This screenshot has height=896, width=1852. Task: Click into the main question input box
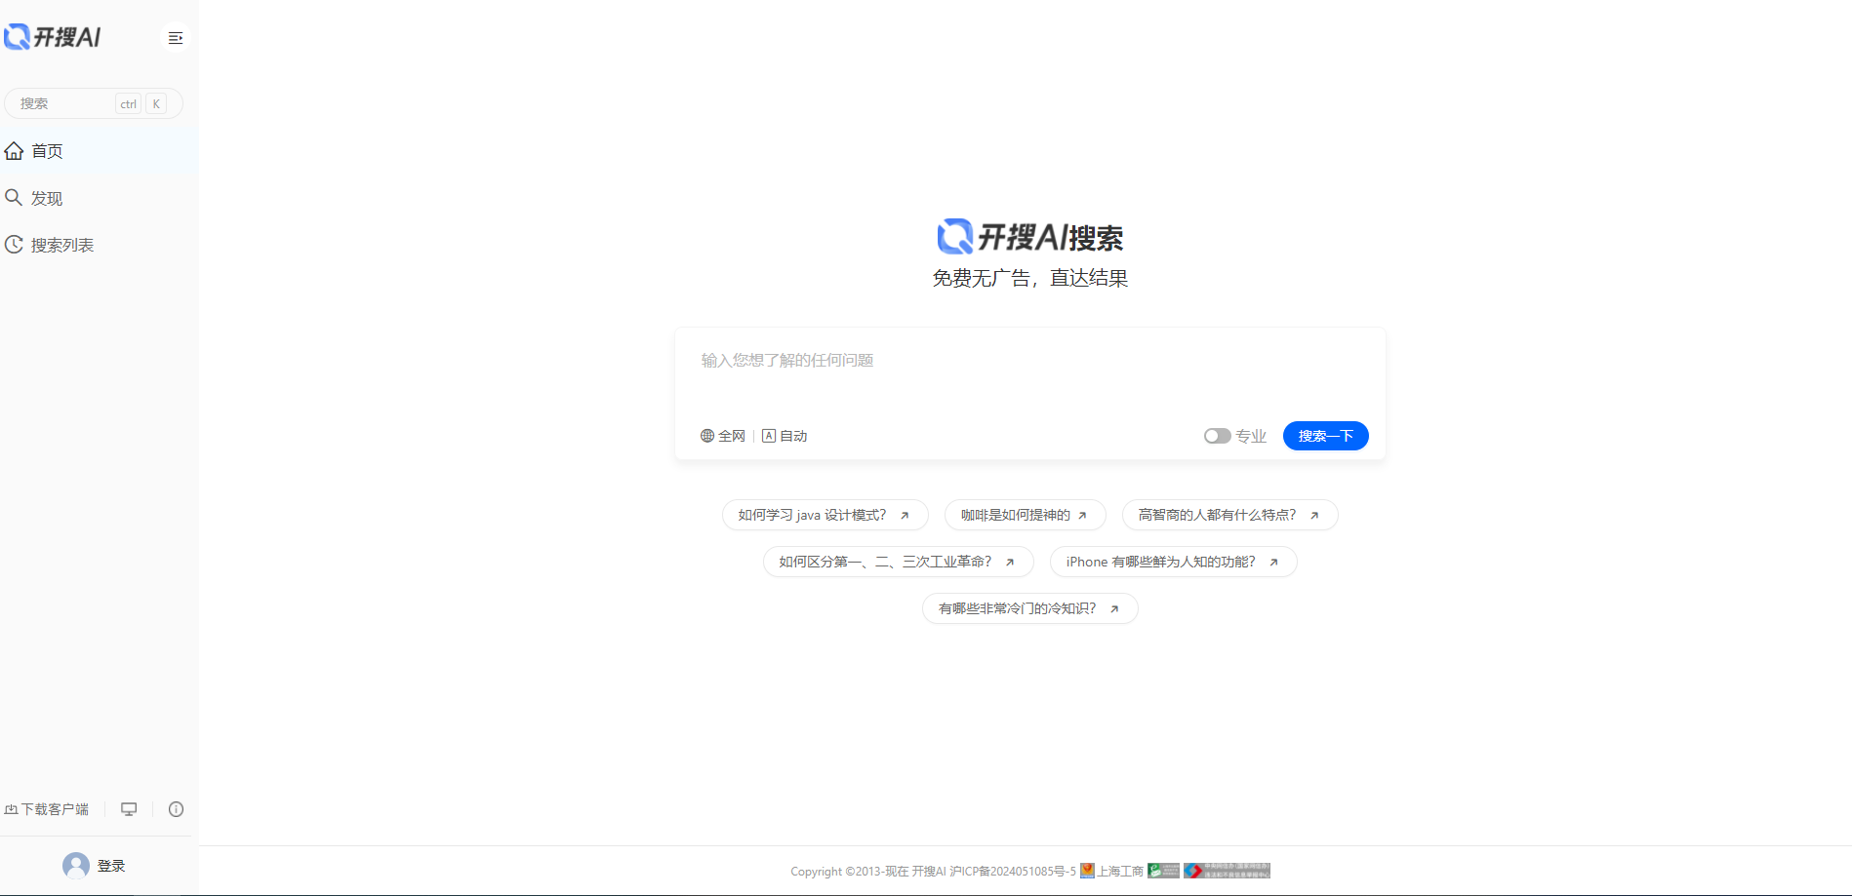(x=1030, y=375)
